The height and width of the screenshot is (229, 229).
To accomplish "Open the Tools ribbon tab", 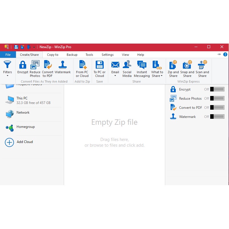I will click(89, 55).
